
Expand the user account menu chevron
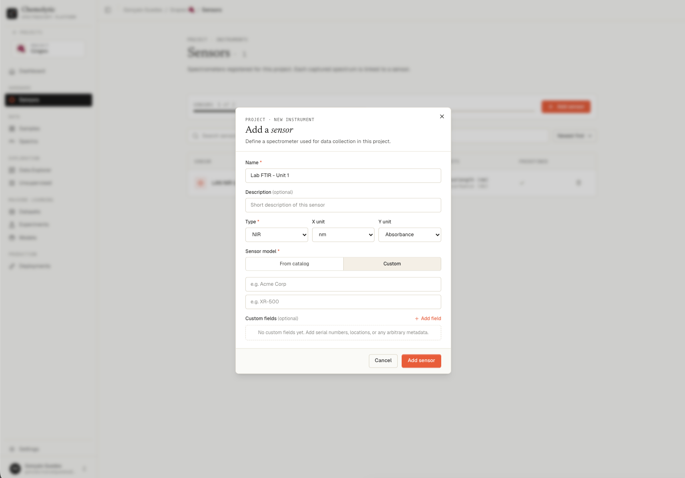[84, 468]
